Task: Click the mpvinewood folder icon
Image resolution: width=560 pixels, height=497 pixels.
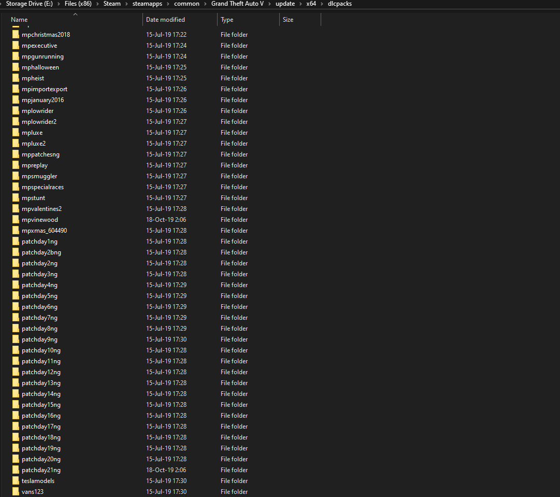Action: 16,220
